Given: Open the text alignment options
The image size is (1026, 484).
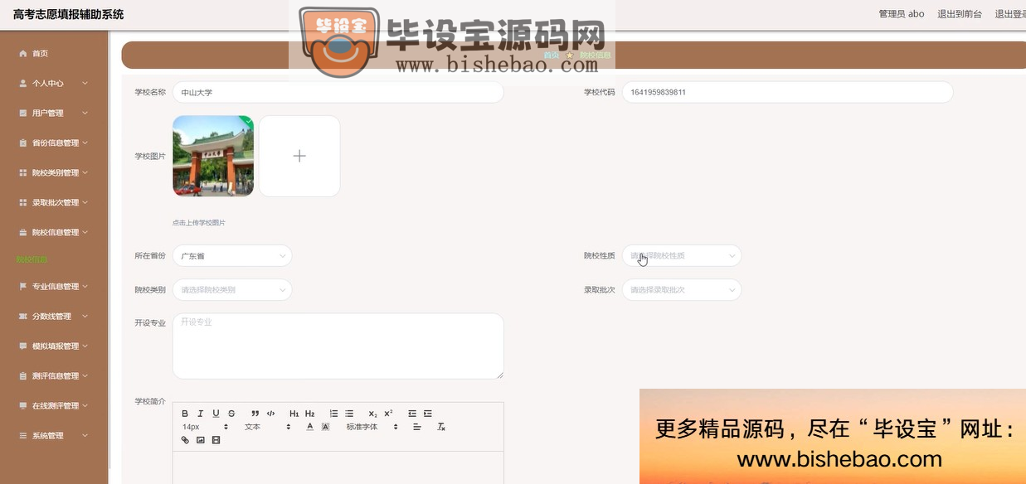Looking at the screenshot, I should click(x=417, y=427).
